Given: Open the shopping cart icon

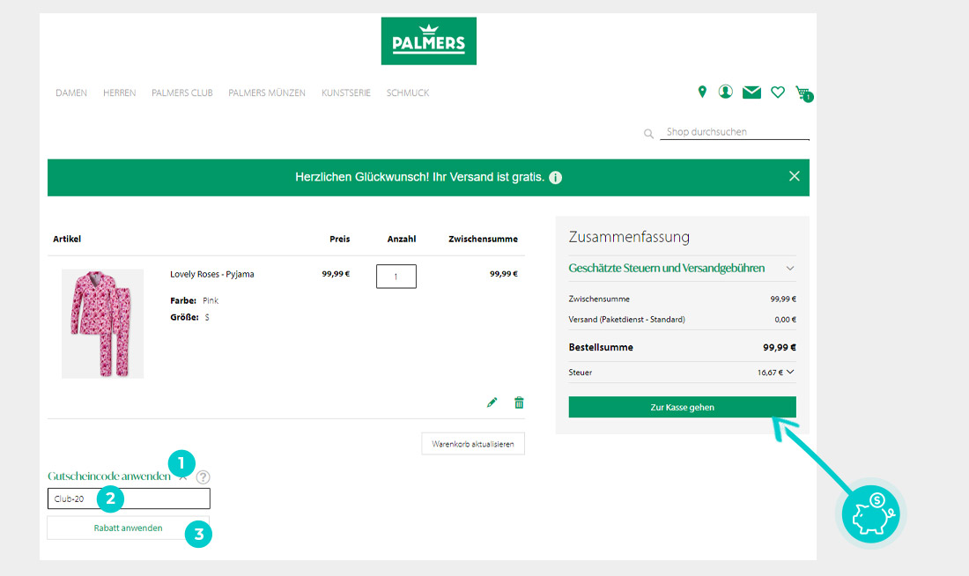Looking at the screenshot, I should click(803, 93).
